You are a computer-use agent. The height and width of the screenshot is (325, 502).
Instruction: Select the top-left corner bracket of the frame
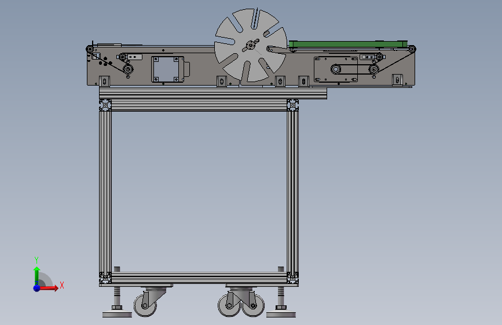tap(105, 105)
